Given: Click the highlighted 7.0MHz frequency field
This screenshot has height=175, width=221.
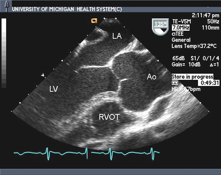Looking at the screenshot, I should click(180, 28).
